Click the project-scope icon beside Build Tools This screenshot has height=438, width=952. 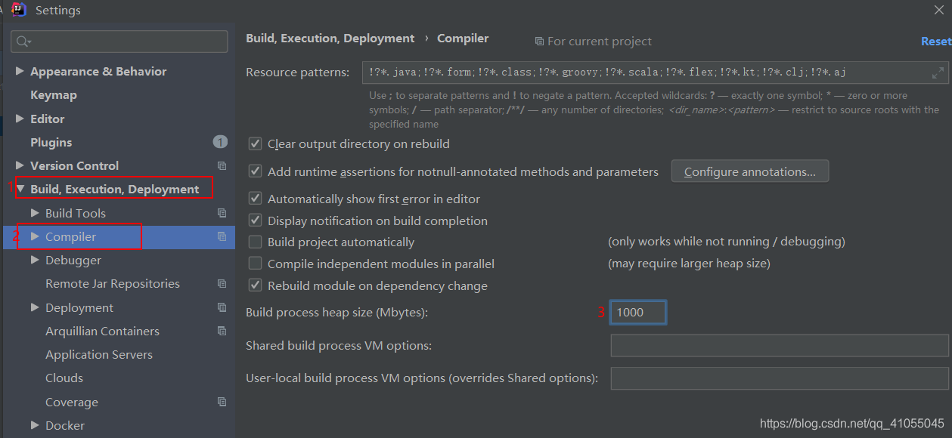tap(222, 214)
